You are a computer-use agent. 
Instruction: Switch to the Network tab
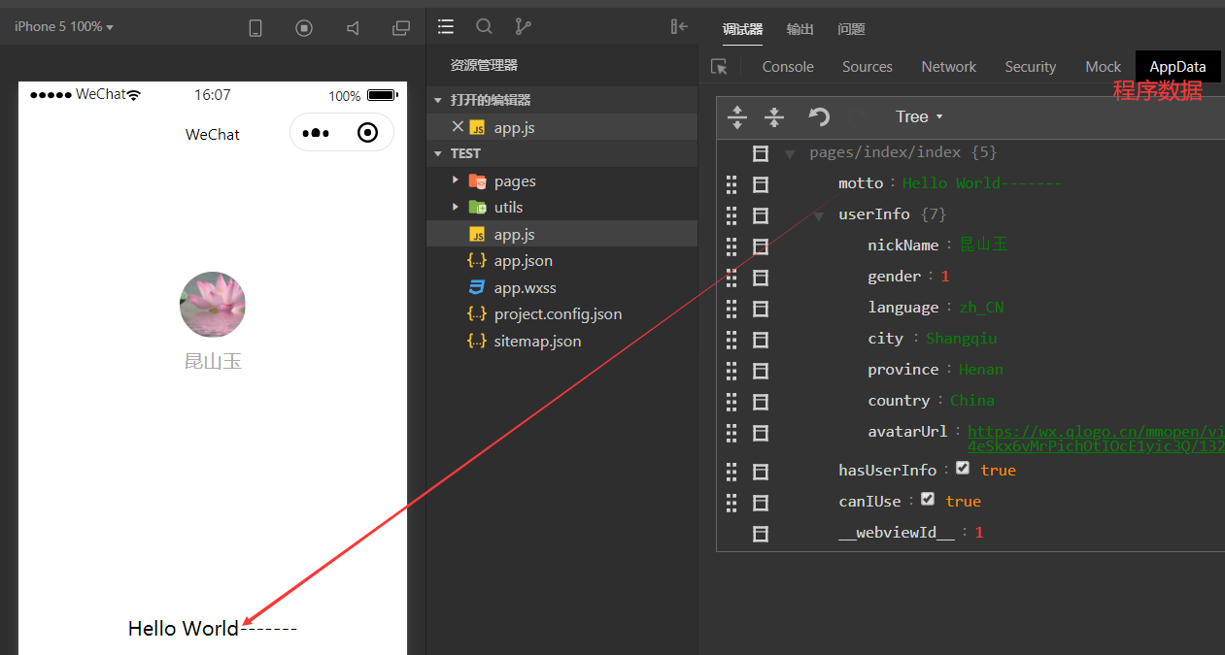949,66
